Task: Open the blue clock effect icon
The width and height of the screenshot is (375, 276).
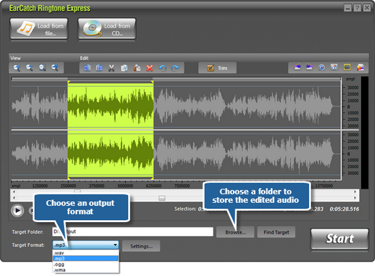Action: pyautogui.click(x=322, y=68)
